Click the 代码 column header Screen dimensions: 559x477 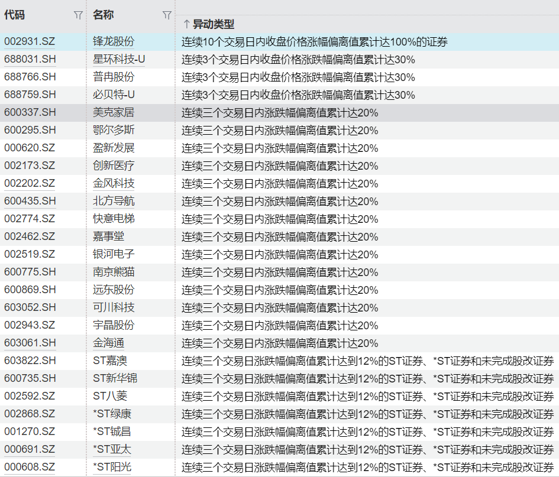tap(15, 15)
